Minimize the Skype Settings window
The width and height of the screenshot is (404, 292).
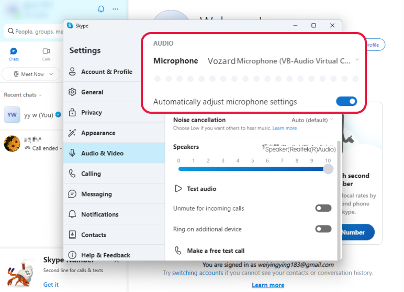point(295,25)
